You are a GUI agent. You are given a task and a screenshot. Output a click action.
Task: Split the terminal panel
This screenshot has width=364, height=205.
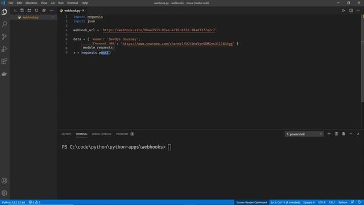[x=336, y=134]
